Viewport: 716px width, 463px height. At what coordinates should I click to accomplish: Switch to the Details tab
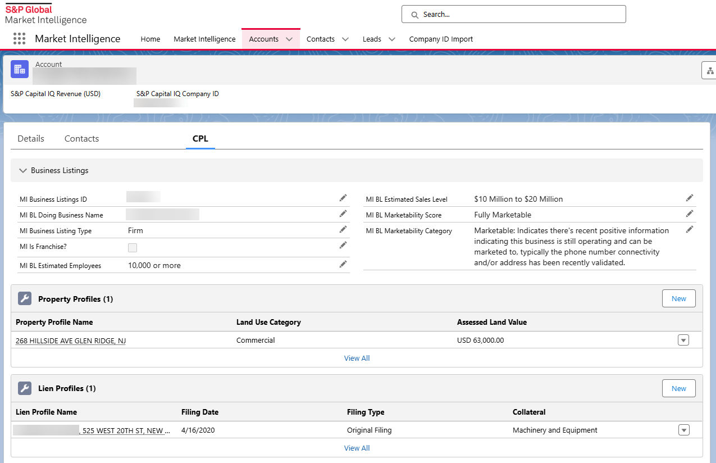coord(31,139)
